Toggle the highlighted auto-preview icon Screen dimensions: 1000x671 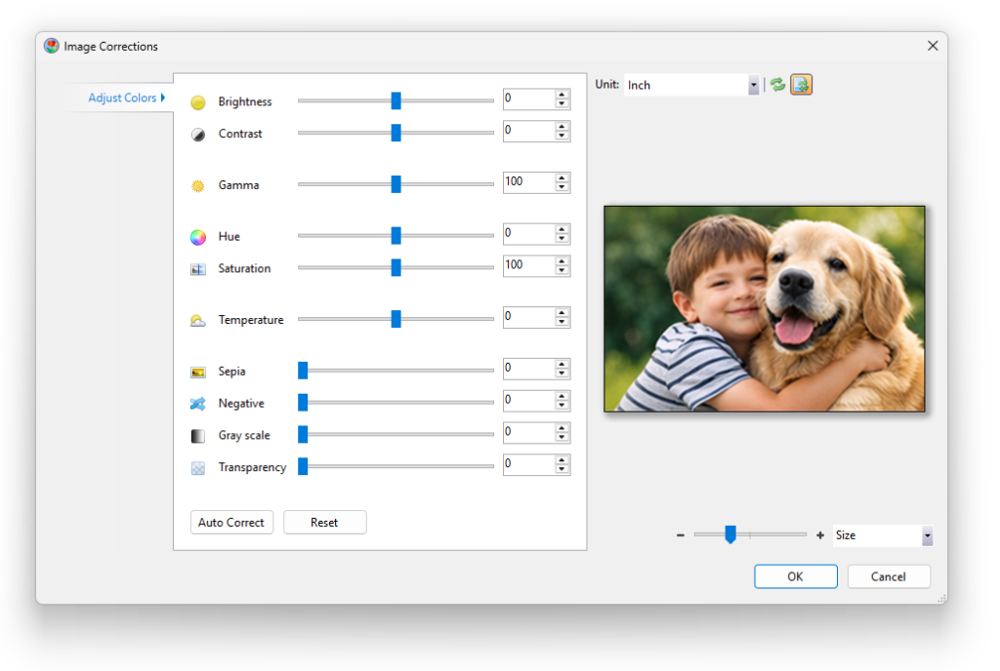[801, 85]
